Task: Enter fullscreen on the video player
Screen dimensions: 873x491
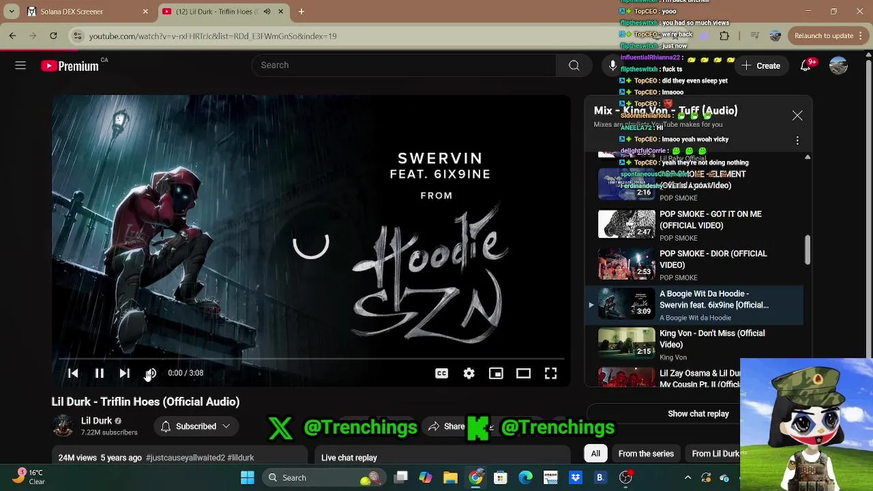Action: click(x=550, y=373)
